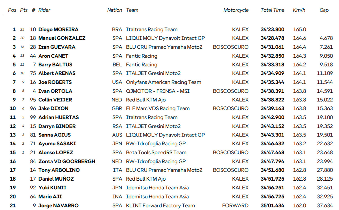Select rider Joe ROBERTS
Viewport: 339px width, 210px height.
[55, 82]
